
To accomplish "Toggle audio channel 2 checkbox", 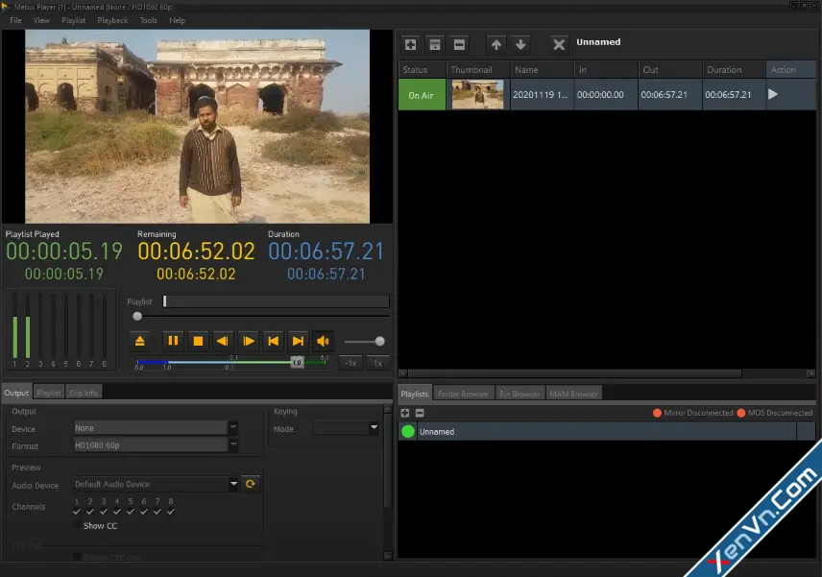I will 90,512.
